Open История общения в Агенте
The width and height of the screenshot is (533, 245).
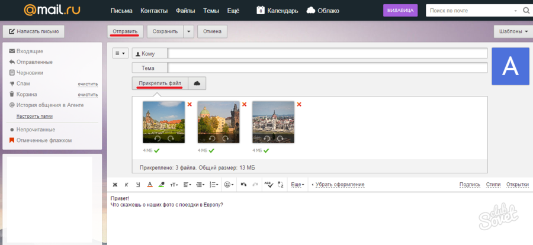50,105
